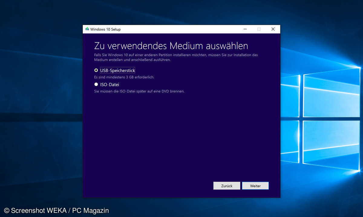Click the Windows 10 Setup title bar icon
The height and width of the screenshot is (217, 363).
pyautogui.click(x=87, y=29)
